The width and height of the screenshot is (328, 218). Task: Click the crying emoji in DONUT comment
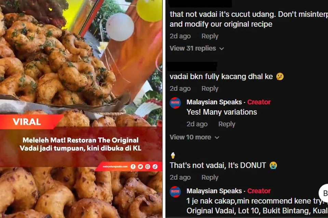273,165
